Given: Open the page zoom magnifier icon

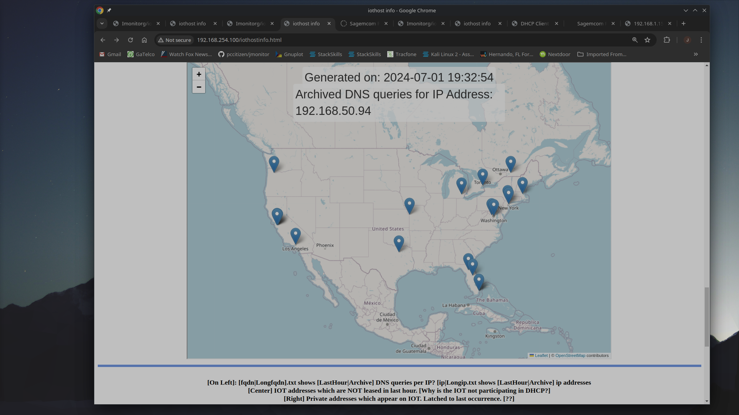Looking at the screenshot, I should 635,40.
